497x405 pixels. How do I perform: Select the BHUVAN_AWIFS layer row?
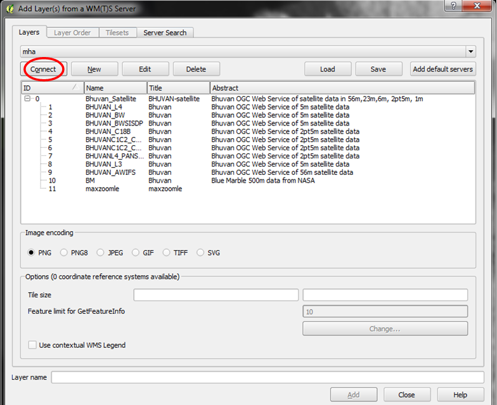tap(248, 172)
